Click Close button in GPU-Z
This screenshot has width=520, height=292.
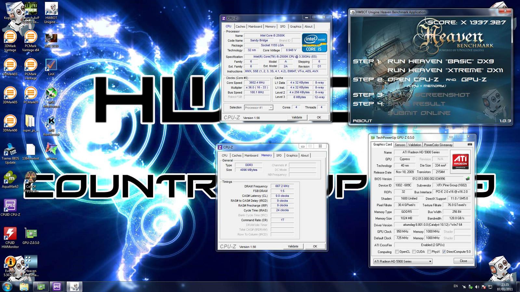(x=463, y=261)
